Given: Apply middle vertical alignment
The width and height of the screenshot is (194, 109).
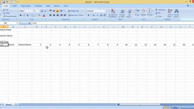Looking at the screenshot, I should (x=54, y=11).
